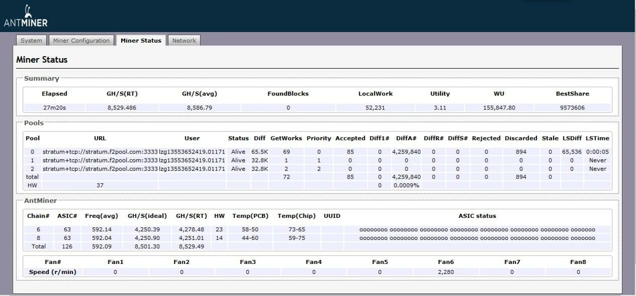Click chain 8 GH/S(RT) 4,251.01
The image size is (636, 296).
click(192, 238)
